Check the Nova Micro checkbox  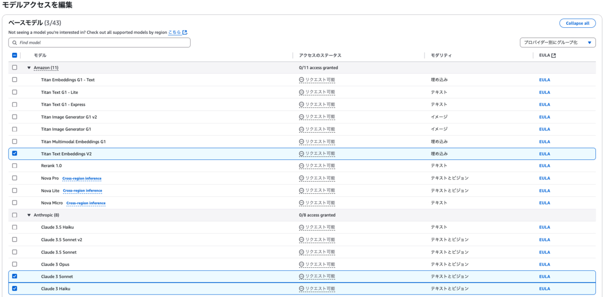14,203
